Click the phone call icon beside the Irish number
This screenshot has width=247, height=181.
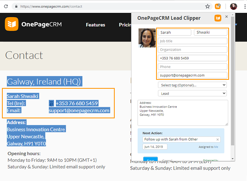(x=51, y=104)
